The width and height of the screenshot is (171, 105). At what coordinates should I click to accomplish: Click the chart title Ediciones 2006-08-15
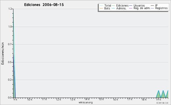pyautogui.click(x=44, y=5)
